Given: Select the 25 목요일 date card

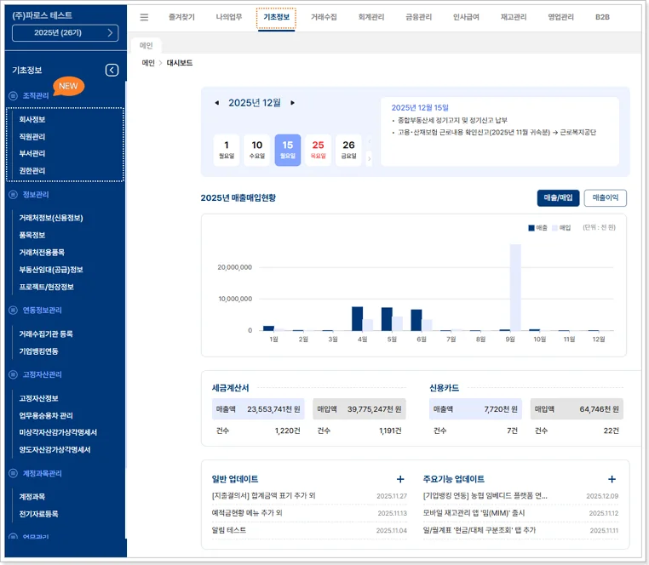Looking at the screenshot, I should pos(318,150).
